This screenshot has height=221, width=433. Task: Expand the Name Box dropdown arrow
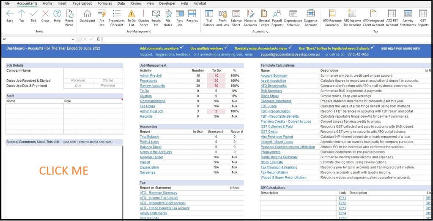(73, 39)
